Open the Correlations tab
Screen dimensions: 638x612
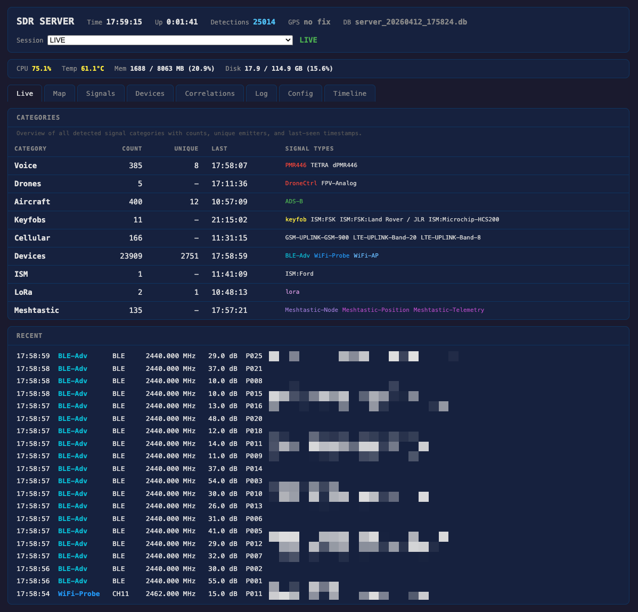click(210, 94)
